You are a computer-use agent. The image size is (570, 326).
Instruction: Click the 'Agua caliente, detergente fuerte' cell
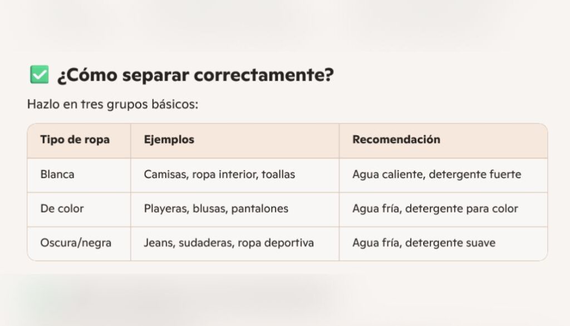tap(436, 175)
